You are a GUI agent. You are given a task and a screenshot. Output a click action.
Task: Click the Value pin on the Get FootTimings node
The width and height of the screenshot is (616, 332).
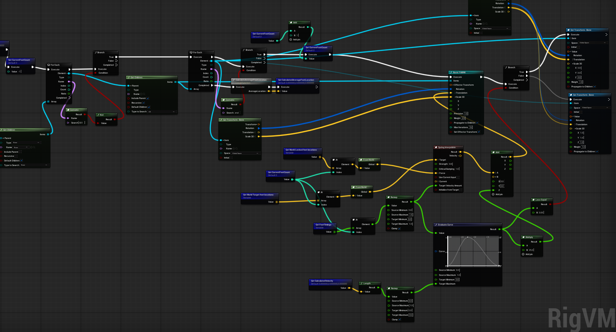(x=334, y=232)
